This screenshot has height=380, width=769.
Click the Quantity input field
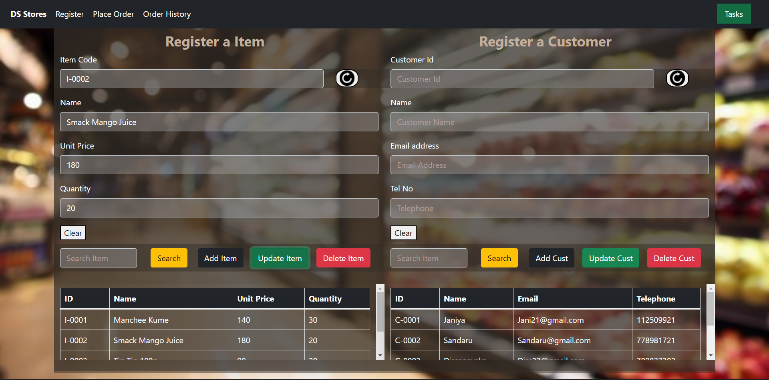[219, 208]
